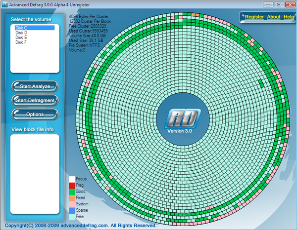
Task: Click the light teal Free legend swatch
Action: (x=72, y=217)
